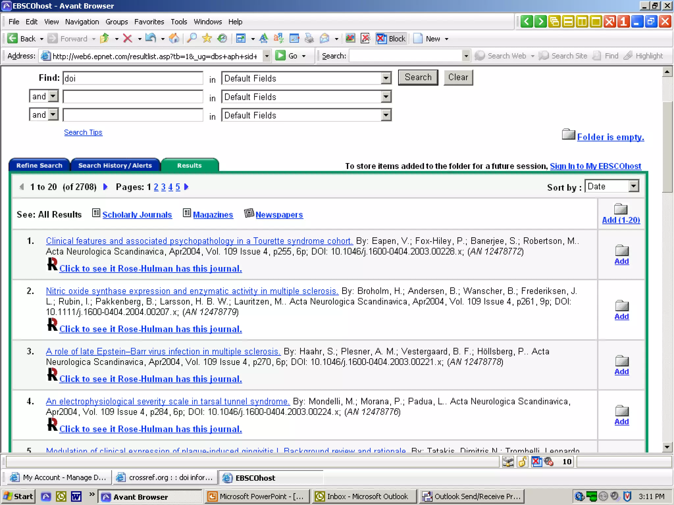
Task: Click the magnifier Search toolbar icon
Action: (x=192, y=39)
